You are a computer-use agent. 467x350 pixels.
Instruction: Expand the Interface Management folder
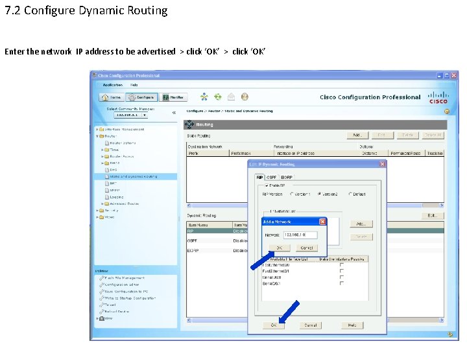coord(97,130)
